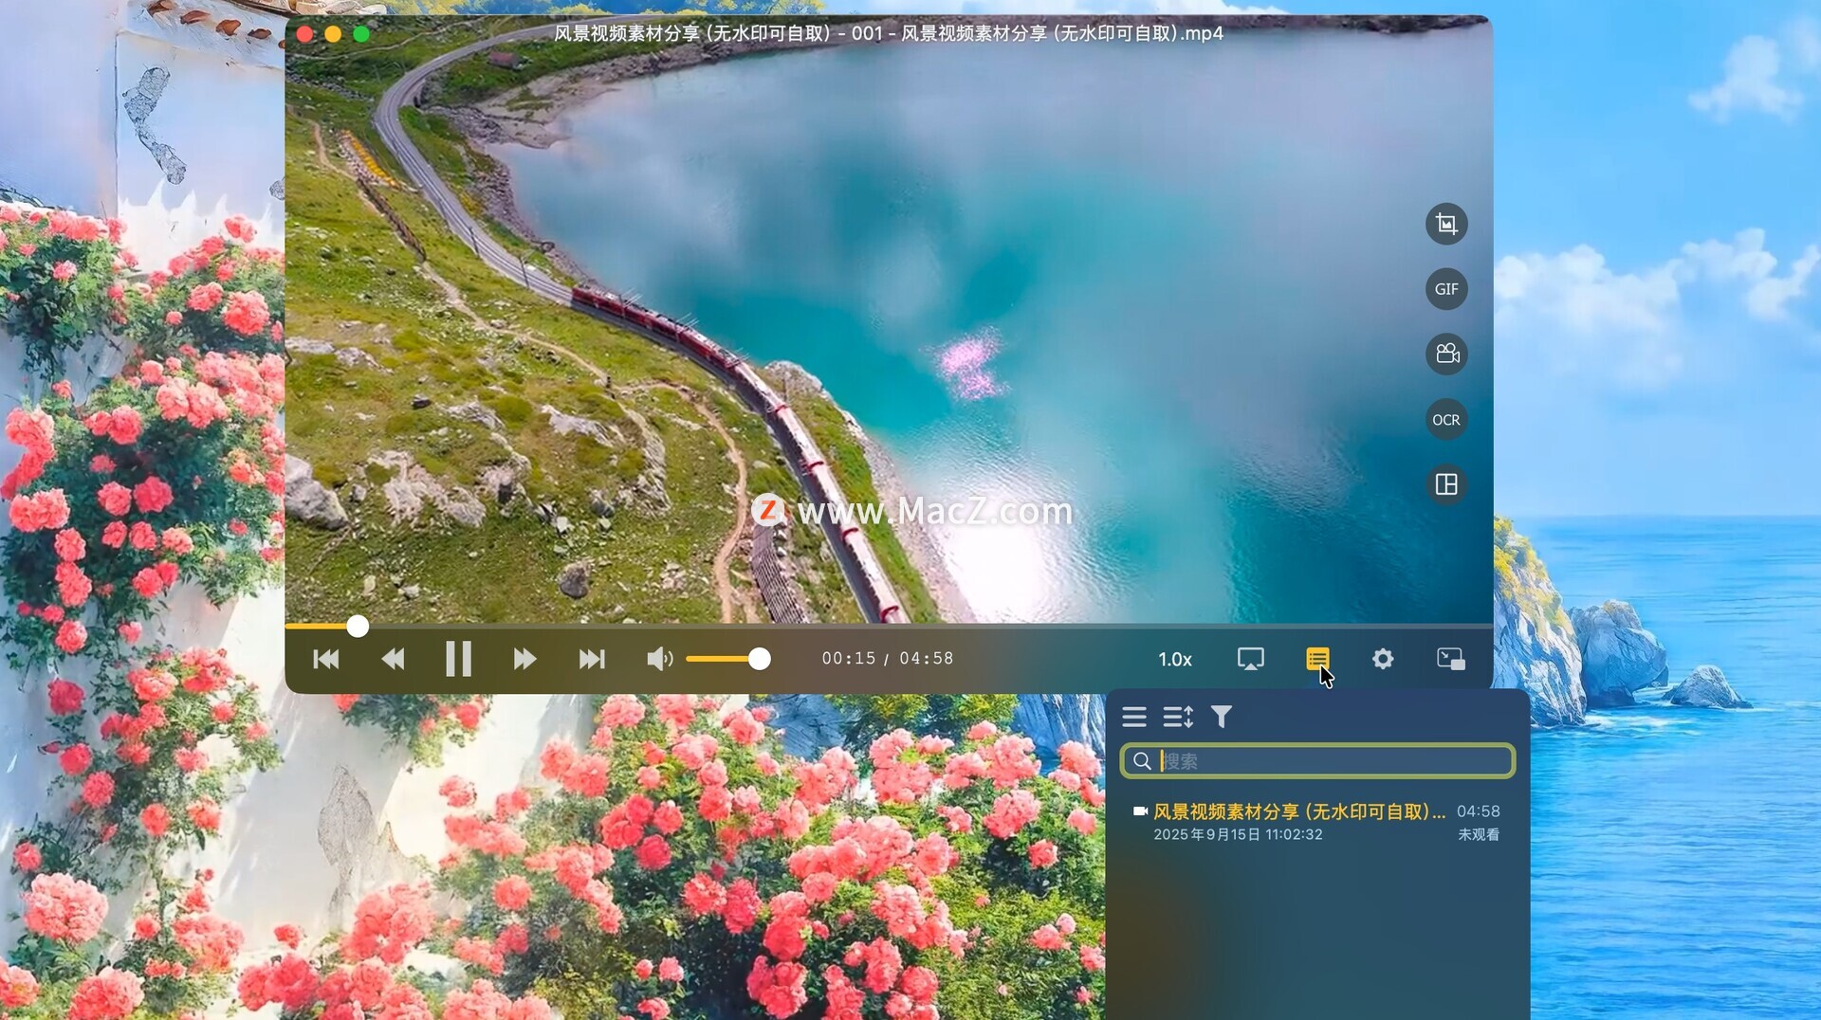Enter picture-in-picture mode
The width and height of the screenshot is (1821, 1020).
coord(1450,659)
